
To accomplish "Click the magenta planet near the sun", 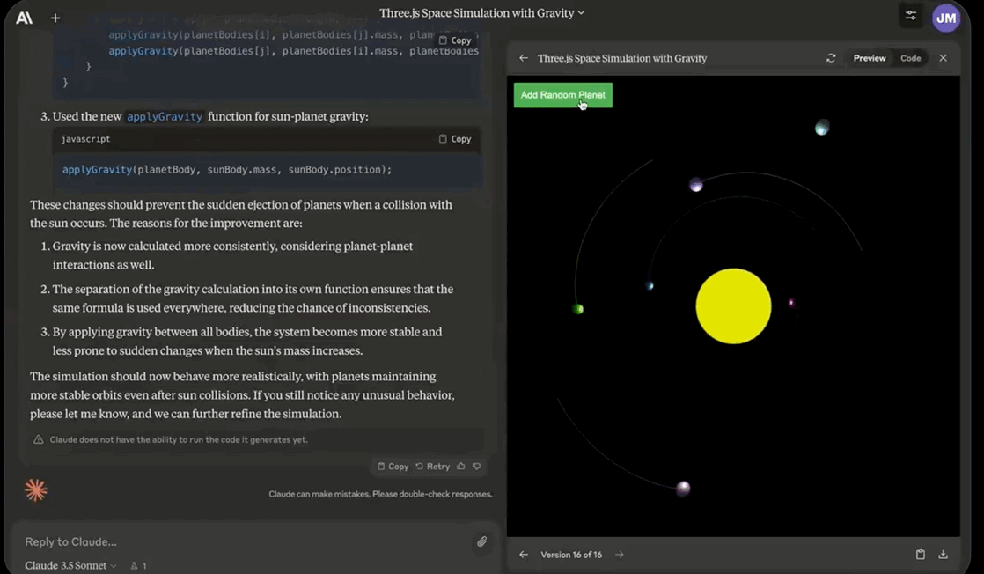I will 791,303.
